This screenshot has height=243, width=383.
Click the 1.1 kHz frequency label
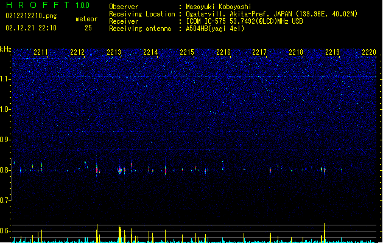coord(5,79)
